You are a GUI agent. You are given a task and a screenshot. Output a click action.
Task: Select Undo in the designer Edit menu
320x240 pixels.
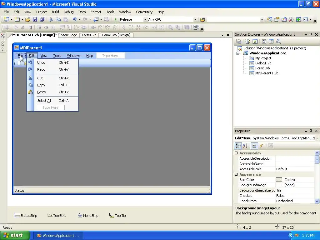point(52,62)
